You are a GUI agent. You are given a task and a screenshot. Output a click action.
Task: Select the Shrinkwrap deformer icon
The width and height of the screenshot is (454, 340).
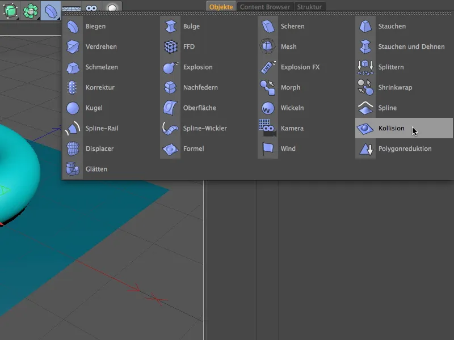pyautogui.click(x=365, y=88)
